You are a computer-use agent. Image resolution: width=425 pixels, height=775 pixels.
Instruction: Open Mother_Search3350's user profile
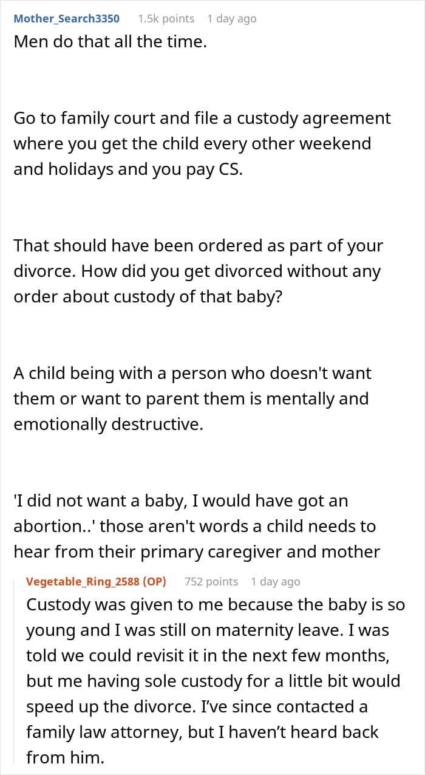coord(66,19)
